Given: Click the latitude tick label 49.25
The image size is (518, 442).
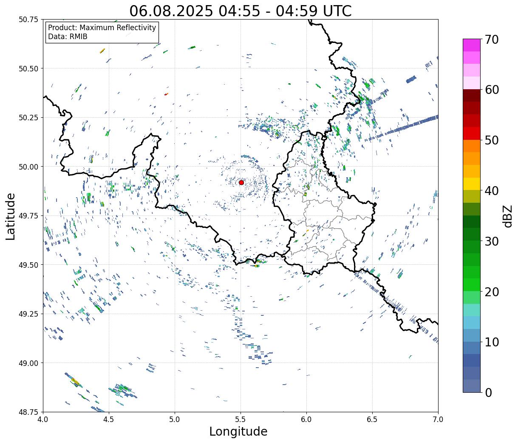Looking at the screenshot, I should (28, 314).
